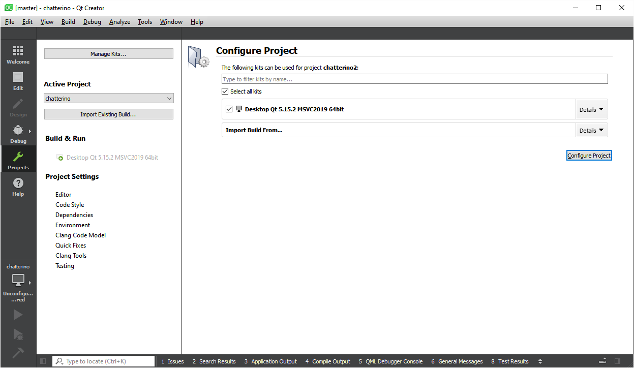Click the add-kit icon beside Desktop Qt 5.15.2

60,158
